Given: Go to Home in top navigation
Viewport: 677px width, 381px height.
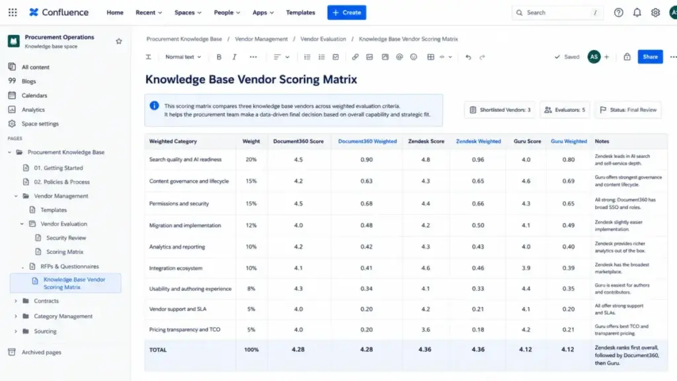Looking at the screenshot, I should point(115,13).
